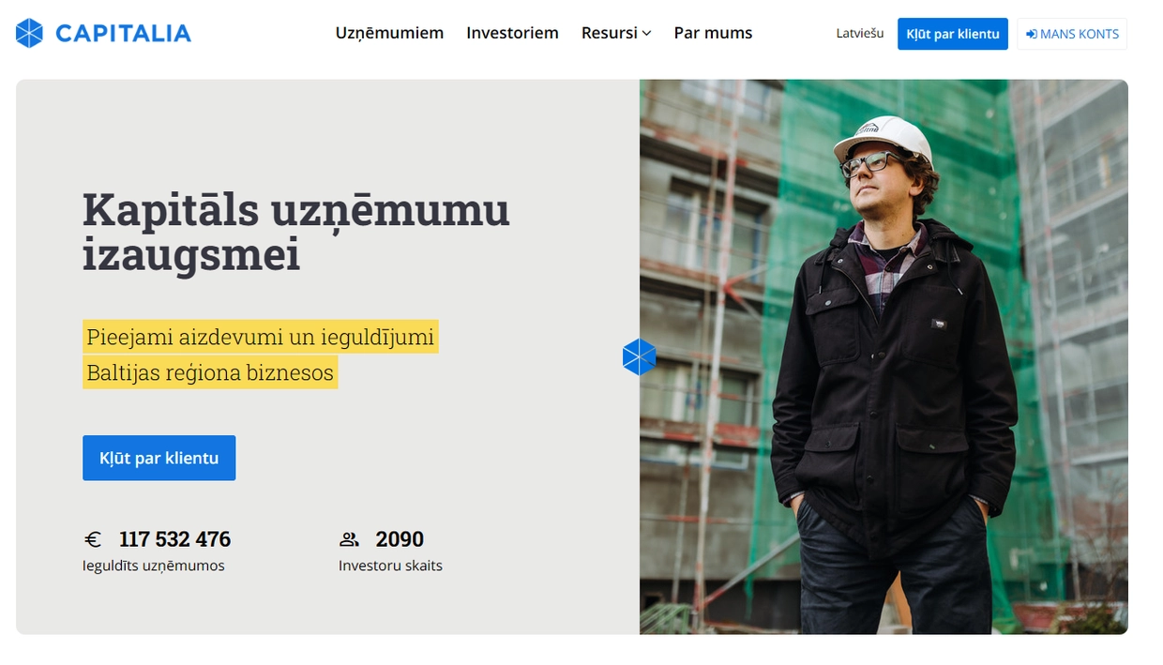Screen dimensions: 1163x665
Task: Expand the Resursi dropdown chevron
Action: point(646,34)
